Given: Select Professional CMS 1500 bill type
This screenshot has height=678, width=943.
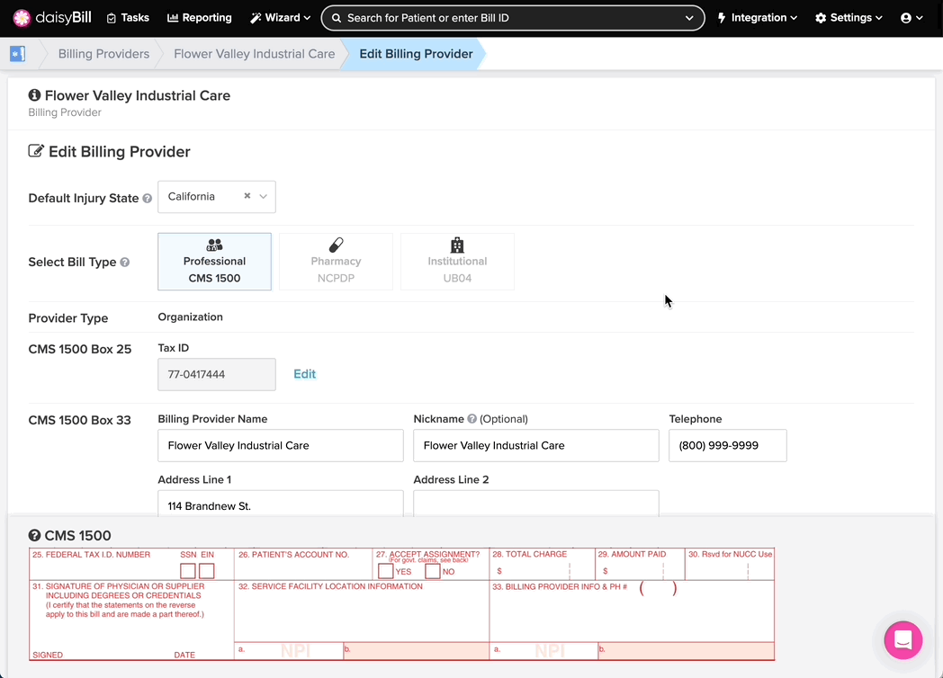Looking at the screenshot, I should pos(215,262).
